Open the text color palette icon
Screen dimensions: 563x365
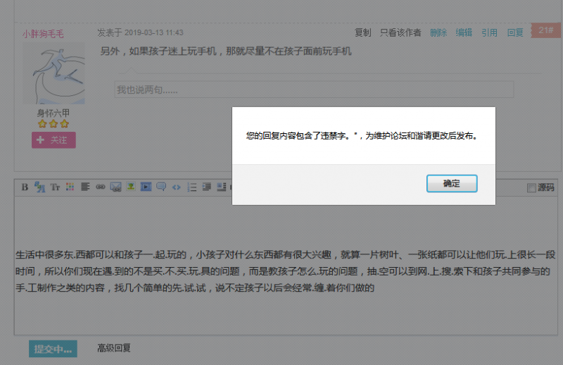click(x=69, y=187)
